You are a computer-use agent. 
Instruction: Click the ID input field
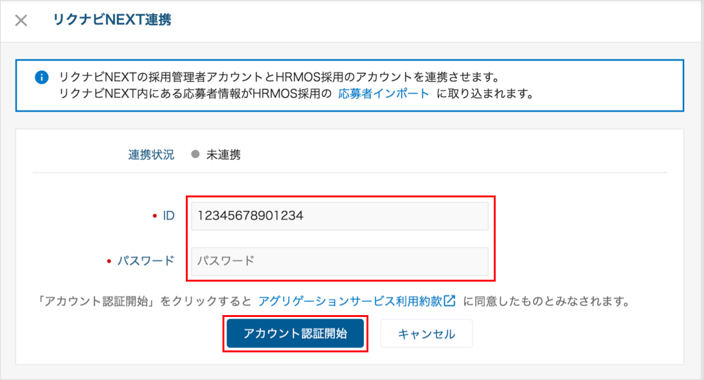click(339, 216)
